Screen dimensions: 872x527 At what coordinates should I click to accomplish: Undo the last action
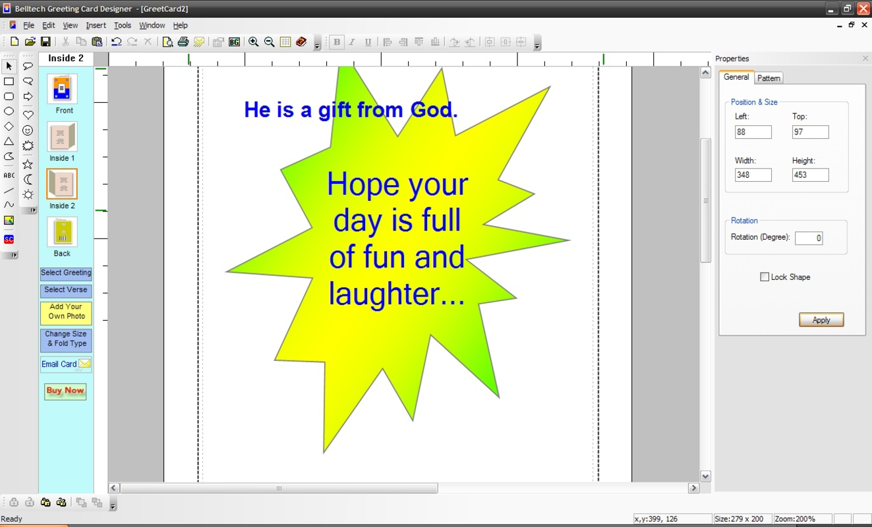point(116,42)
